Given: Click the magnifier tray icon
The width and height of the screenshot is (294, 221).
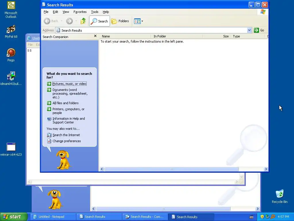Looking at the screenshot, I should [x=273, y=217].
